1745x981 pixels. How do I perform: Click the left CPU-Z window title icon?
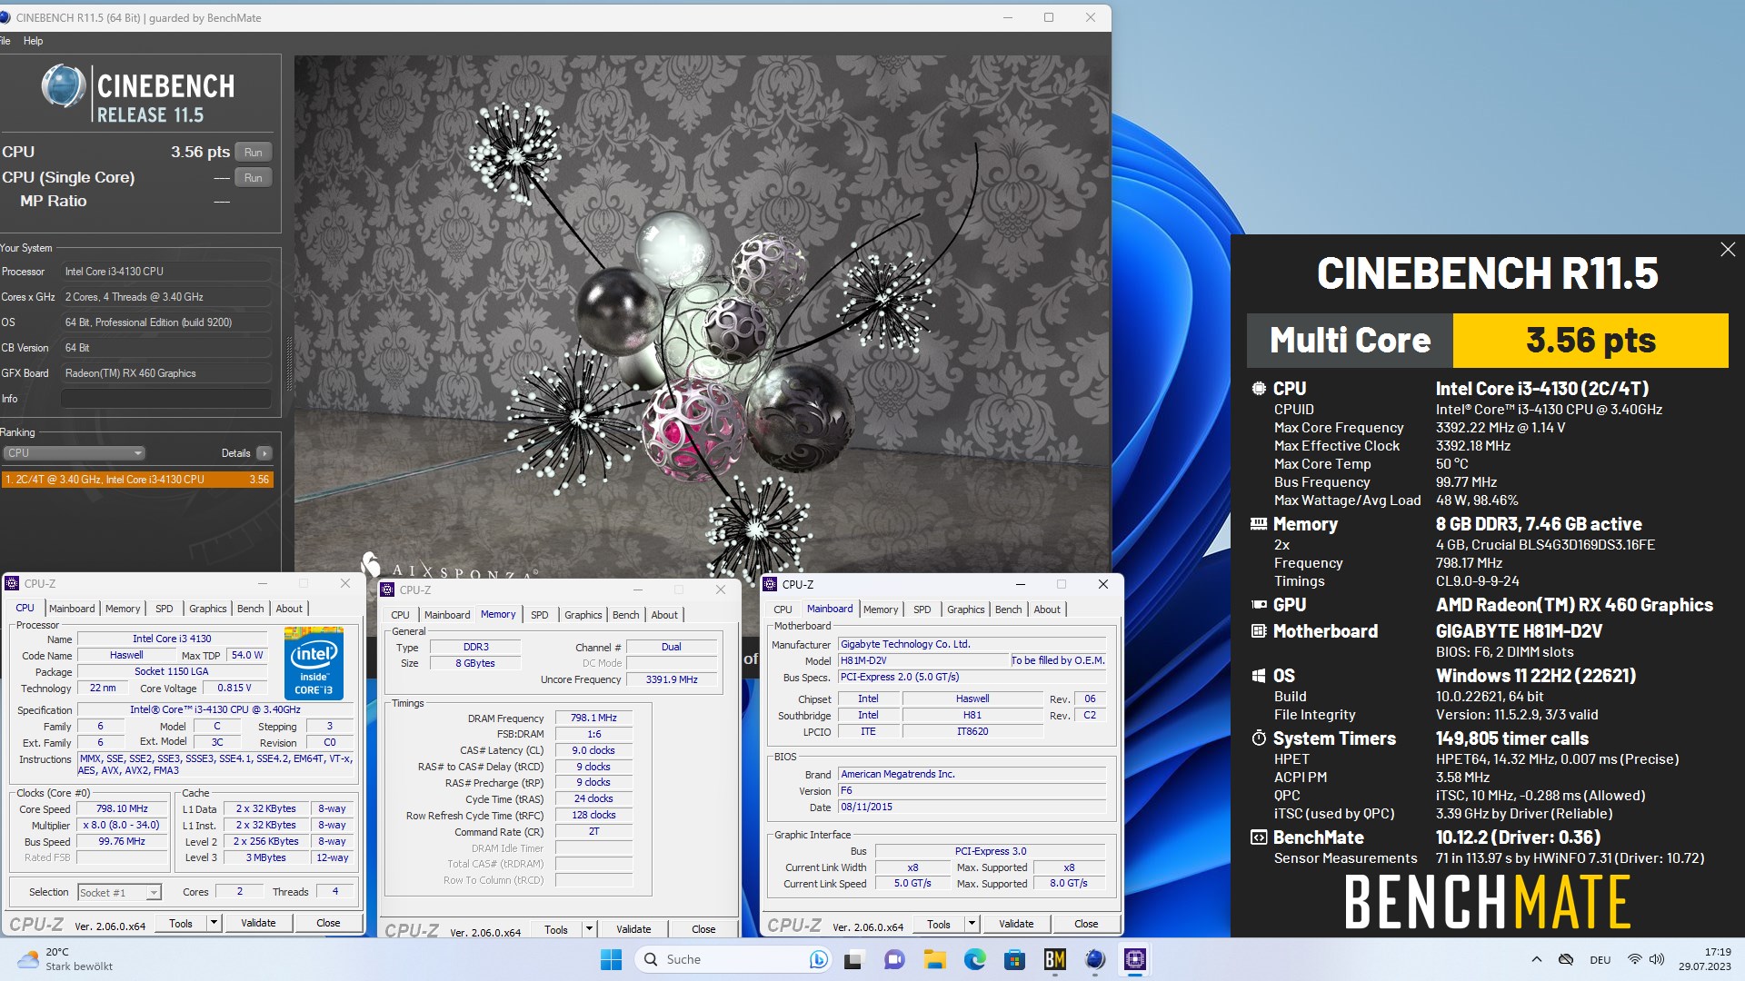point(13,584)
